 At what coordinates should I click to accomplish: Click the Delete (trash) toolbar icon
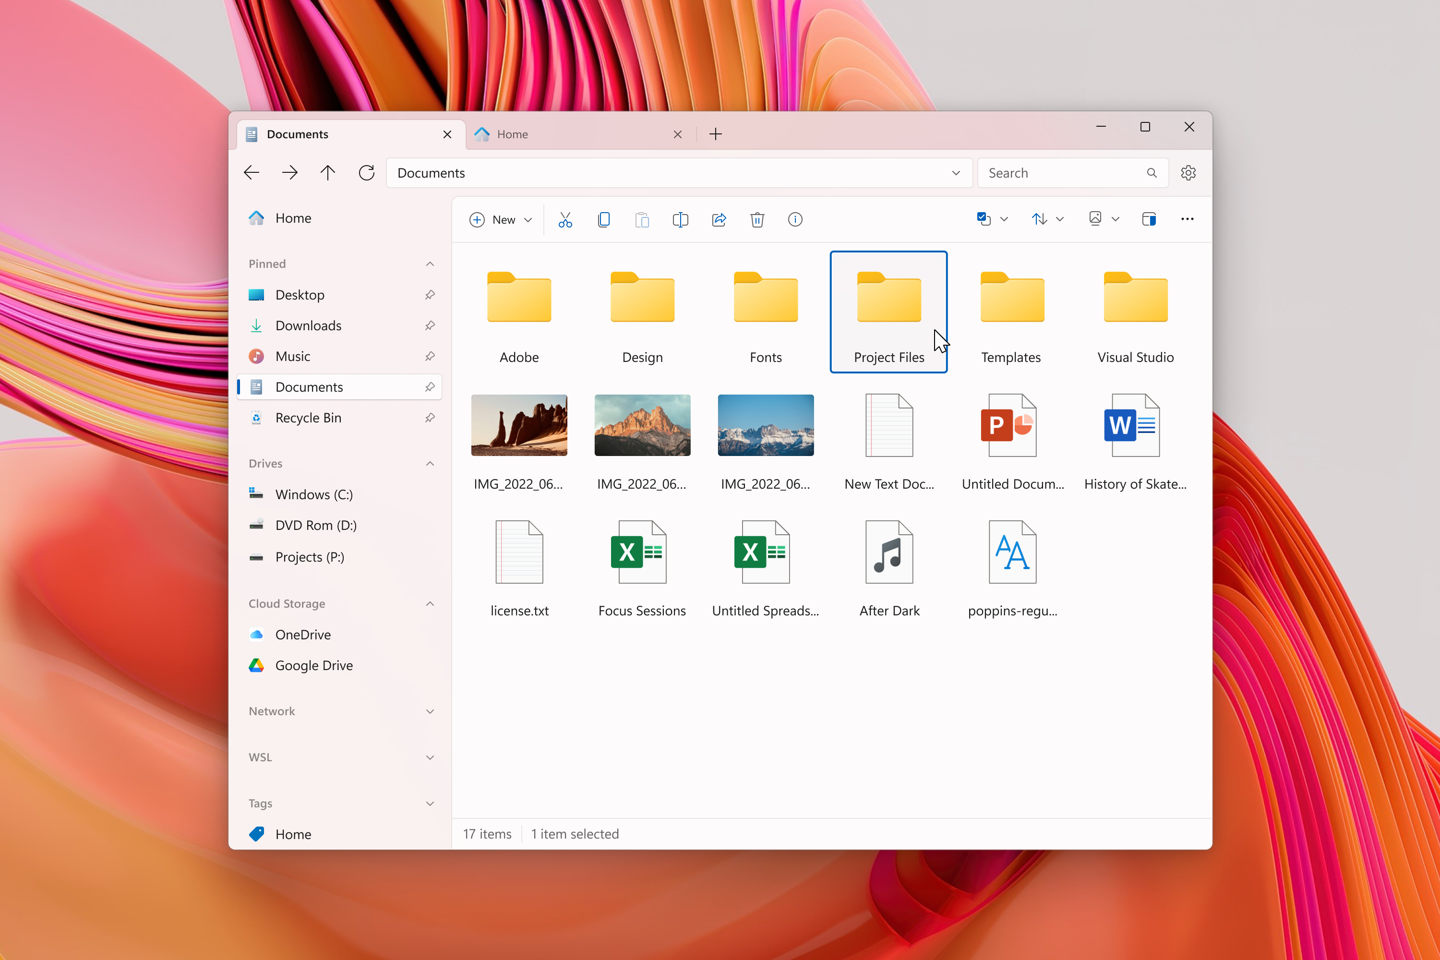point(756,220)
